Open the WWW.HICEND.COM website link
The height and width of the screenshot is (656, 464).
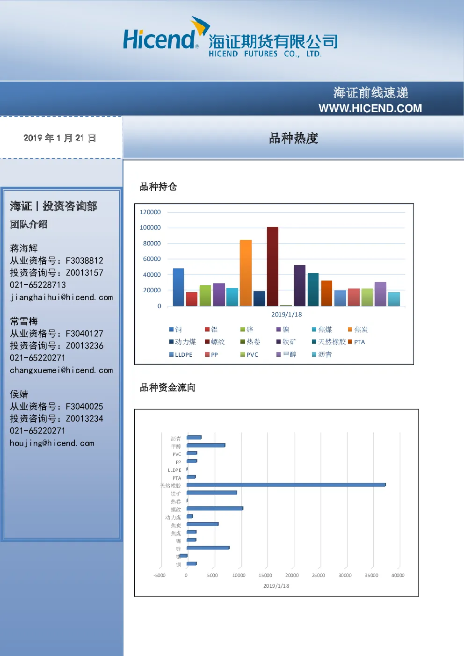[x=370, y=108]
